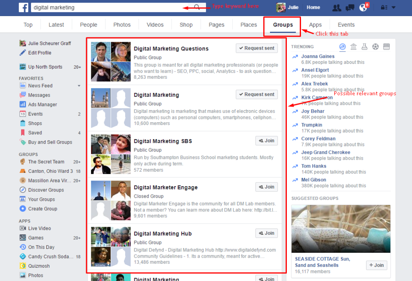Select the trending top trends icon
Viewport: 412px width, 281px height.
tap(342, 47)
